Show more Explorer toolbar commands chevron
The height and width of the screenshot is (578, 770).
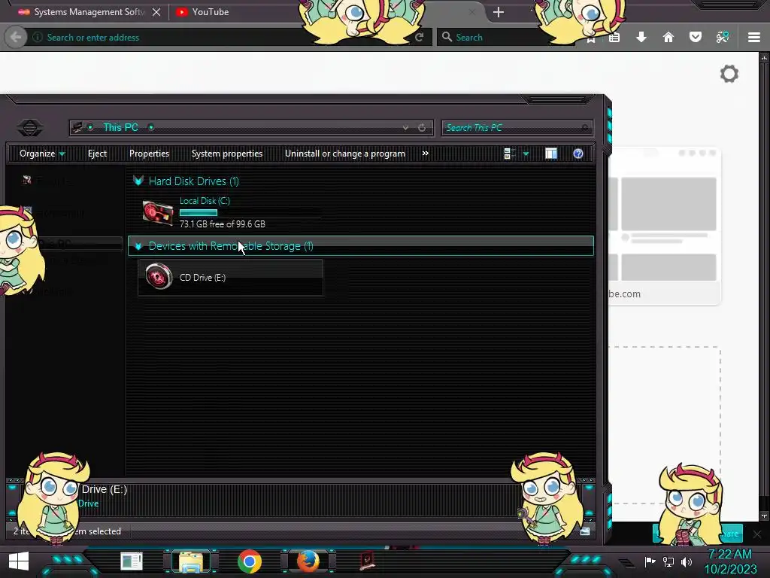point(426,154)
